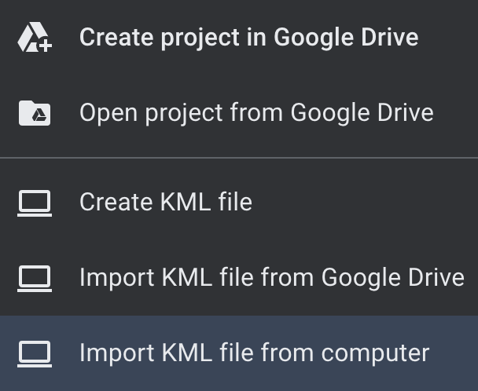Choose Import KML file from Google Drive
This screenshot has width=478, height=391.
point(239,278)
